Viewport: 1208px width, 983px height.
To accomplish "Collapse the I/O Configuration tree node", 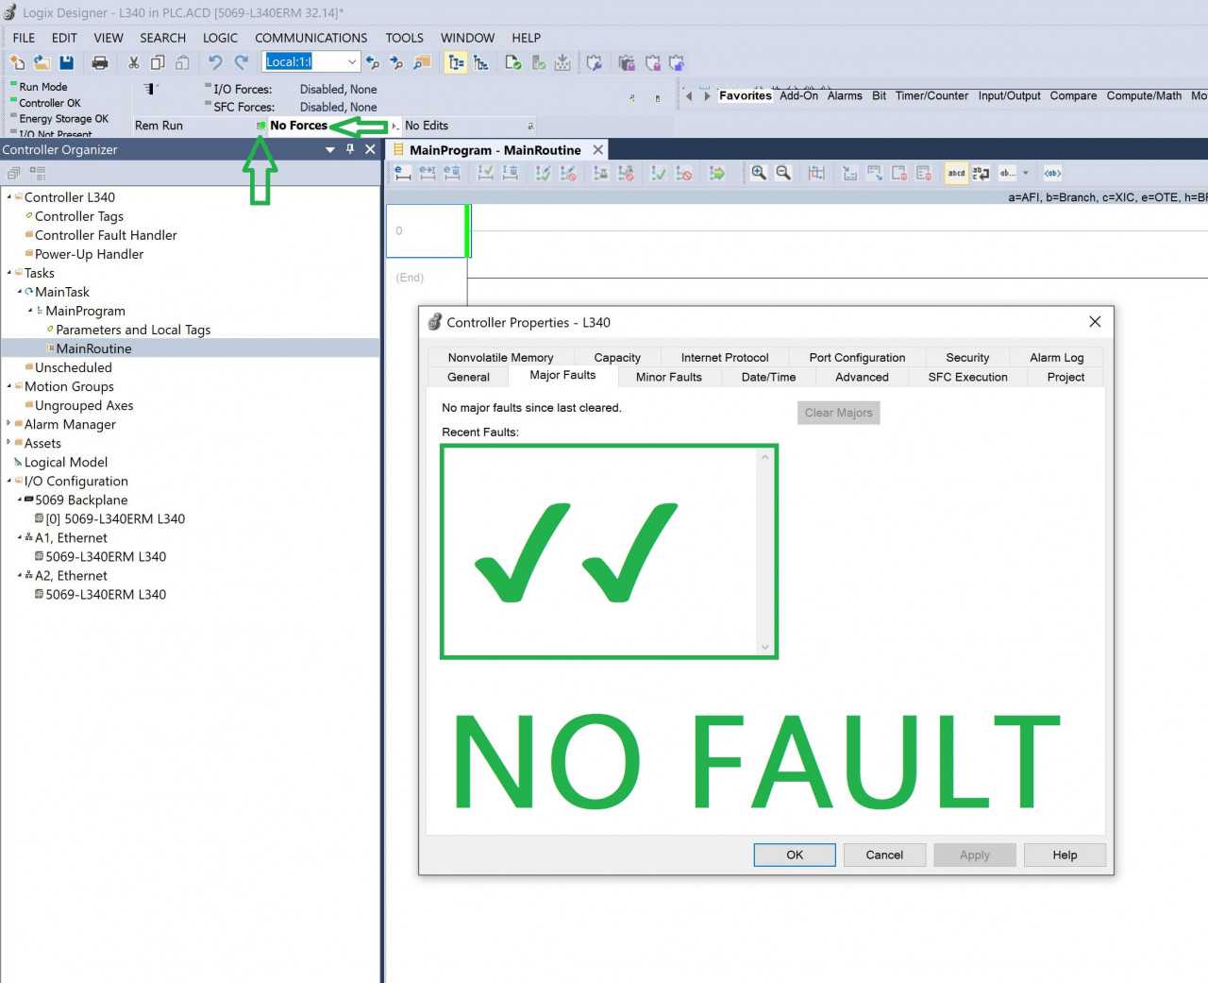I will pos(9,481).
